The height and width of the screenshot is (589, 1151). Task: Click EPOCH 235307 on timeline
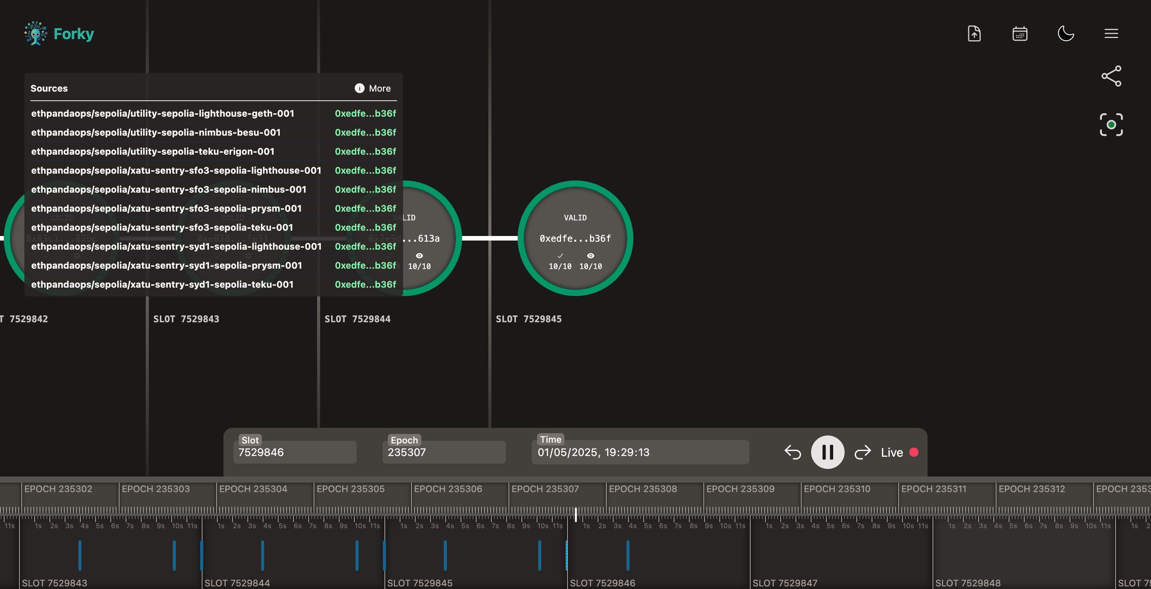[x=545, y=489]
